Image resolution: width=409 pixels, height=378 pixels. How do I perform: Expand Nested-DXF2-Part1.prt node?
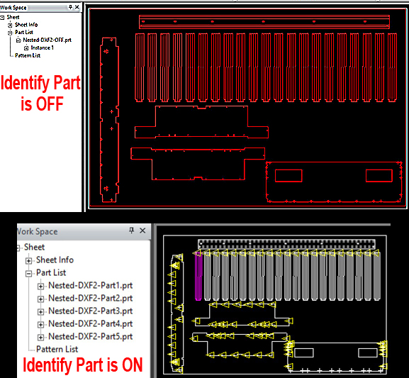pyautogui.click(x=40, y=286)
